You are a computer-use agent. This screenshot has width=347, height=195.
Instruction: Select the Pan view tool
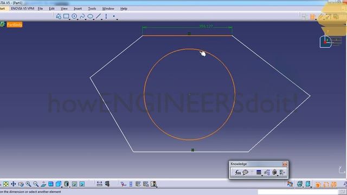point(13,184)
